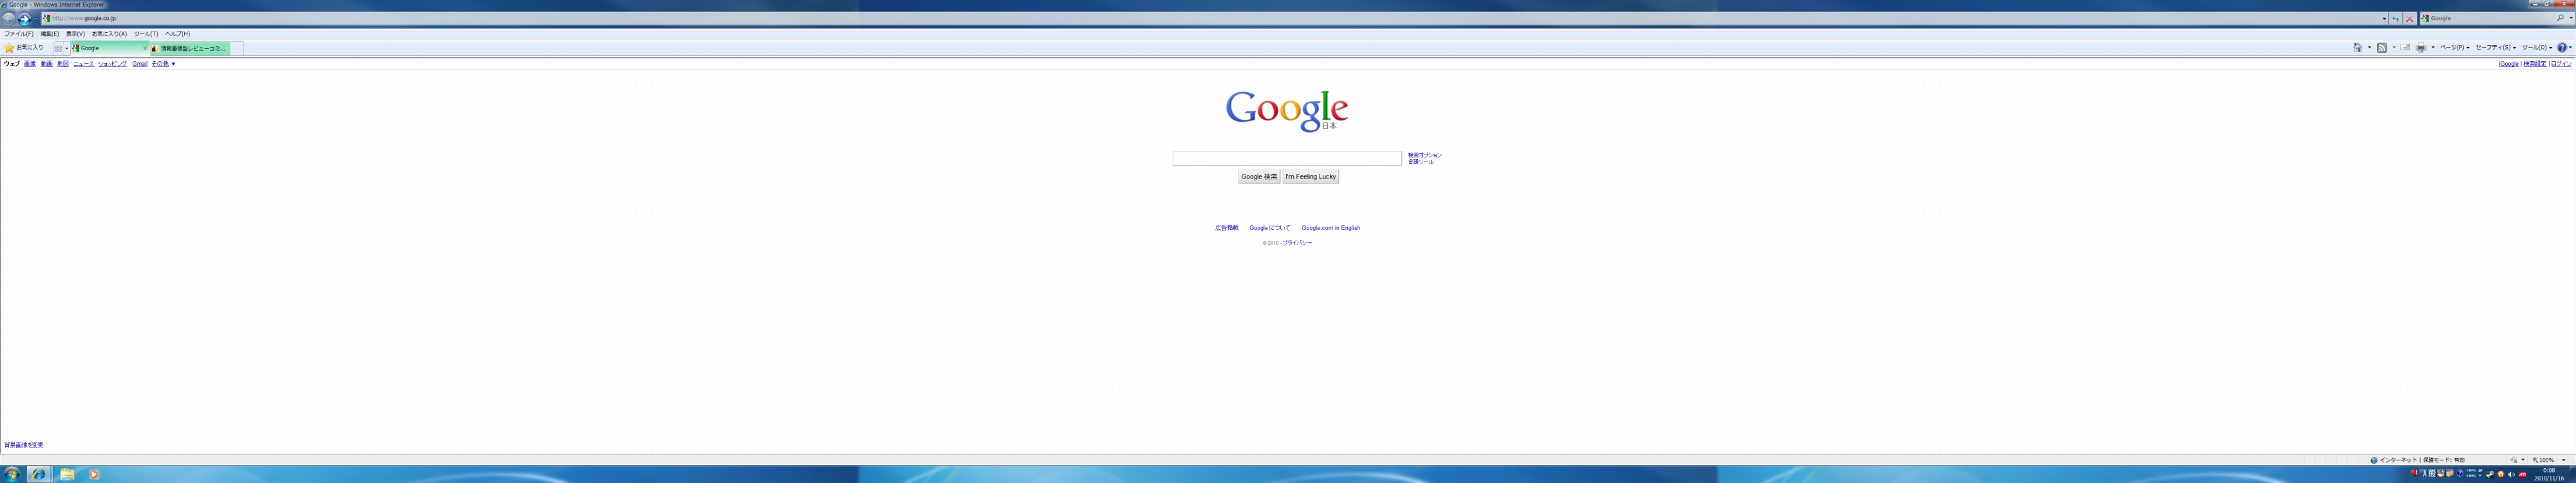The width and height of the screenshot is (2576, 483).
Task: Open the ツール(O) command bar menu
Action: pyautogui.click(x=2537, y=48)
